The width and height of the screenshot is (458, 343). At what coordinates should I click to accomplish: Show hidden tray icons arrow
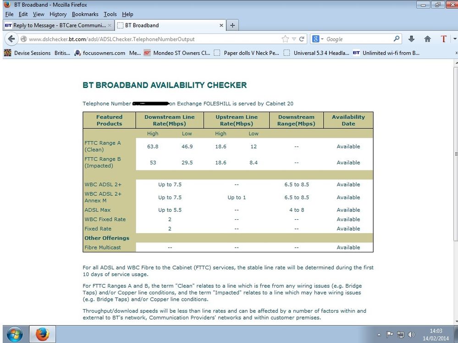379,335
